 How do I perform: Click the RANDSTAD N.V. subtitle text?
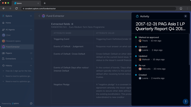click(x=78, y=27)
